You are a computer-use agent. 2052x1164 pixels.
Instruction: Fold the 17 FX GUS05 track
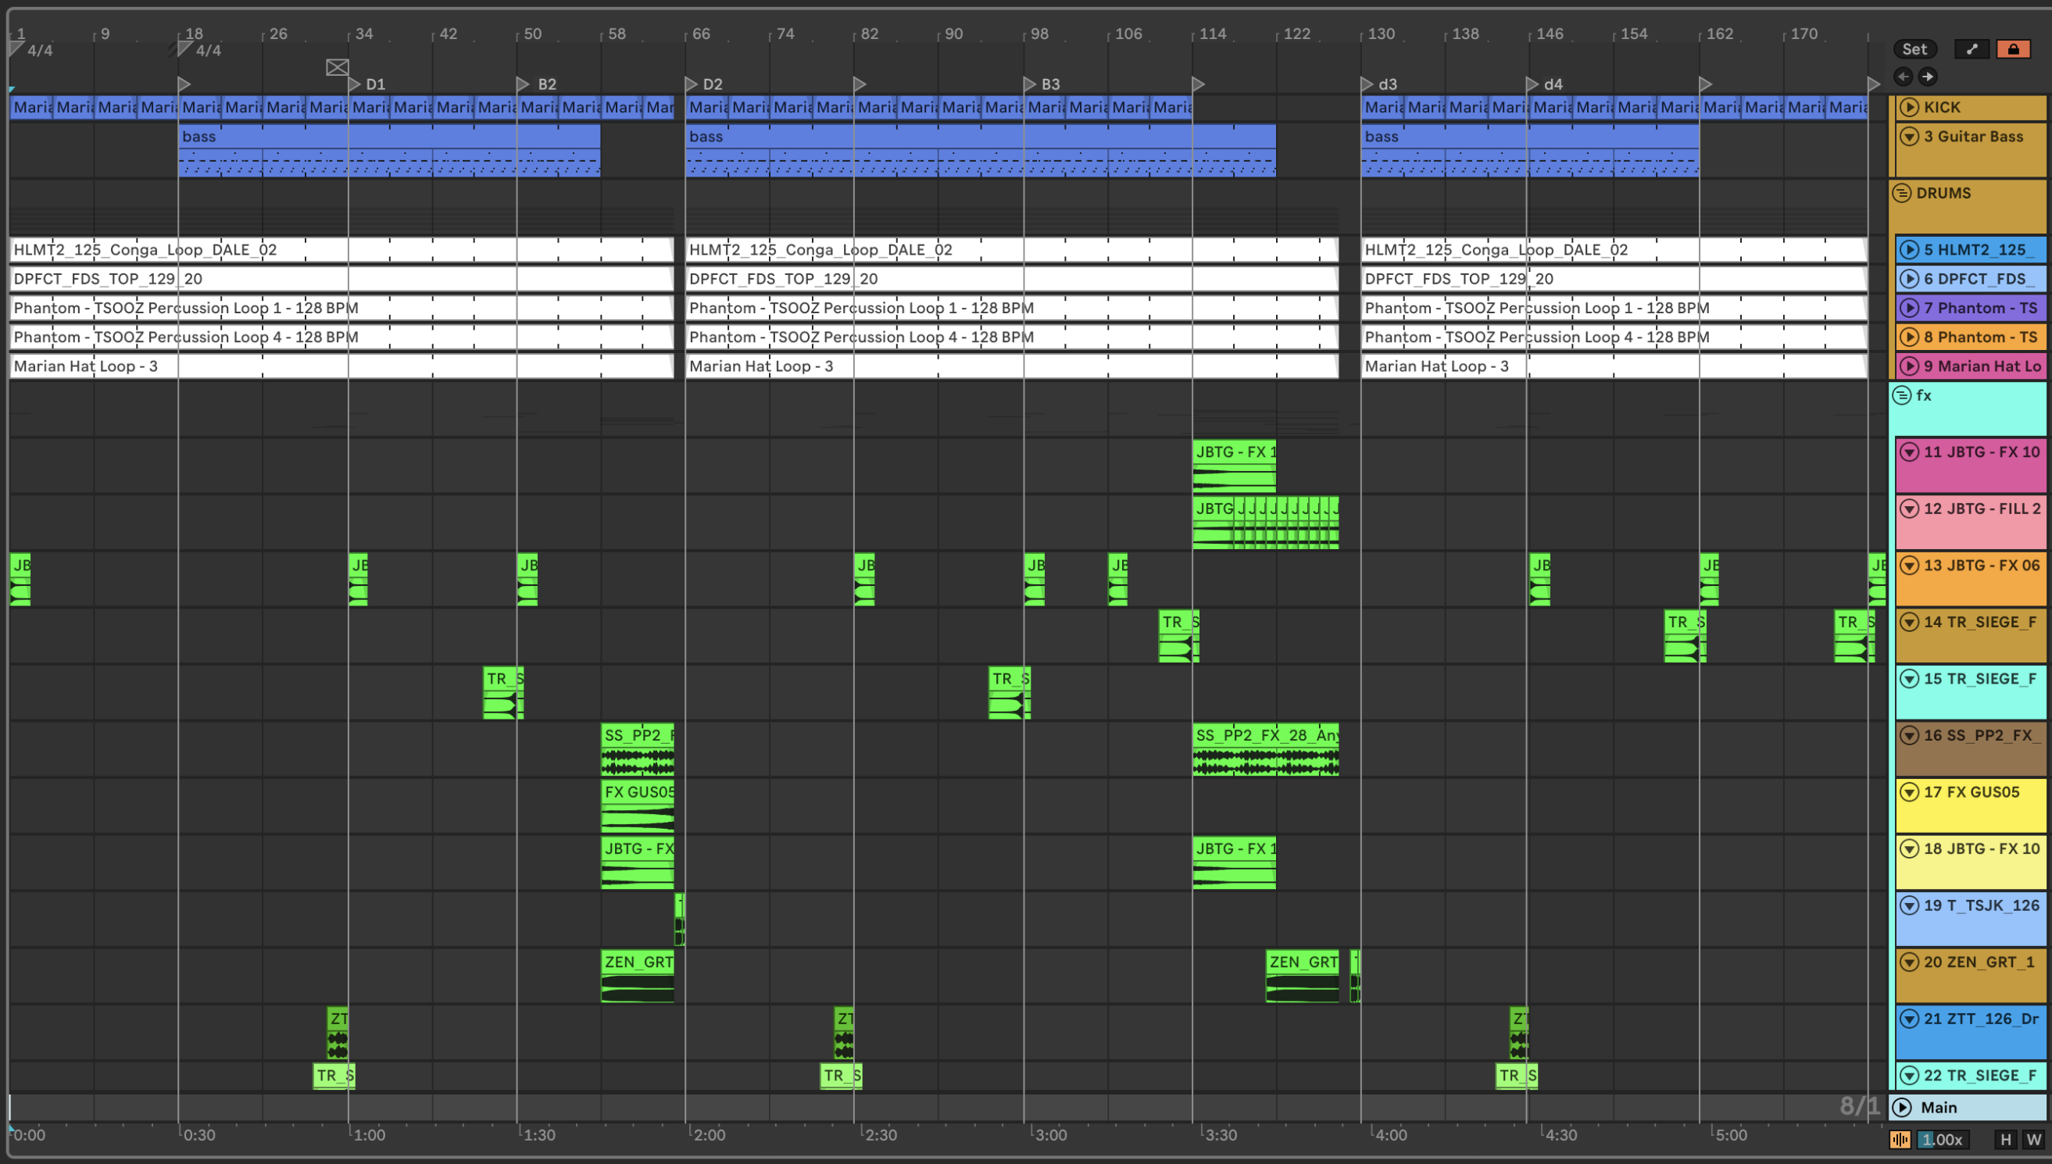(1910, 792)
